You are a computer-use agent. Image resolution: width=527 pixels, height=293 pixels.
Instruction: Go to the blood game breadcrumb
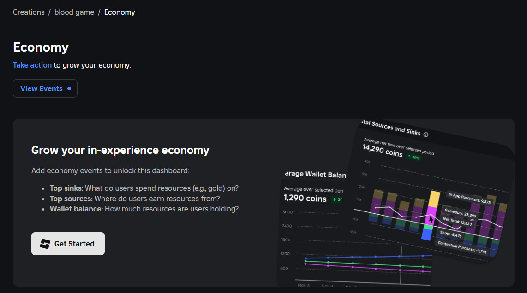pos(74,12)
